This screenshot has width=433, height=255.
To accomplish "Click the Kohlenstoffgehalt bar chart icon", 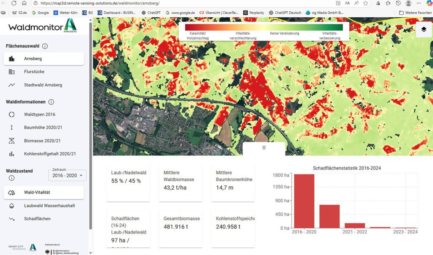I will pyautogui.click(x=12, y=154).
